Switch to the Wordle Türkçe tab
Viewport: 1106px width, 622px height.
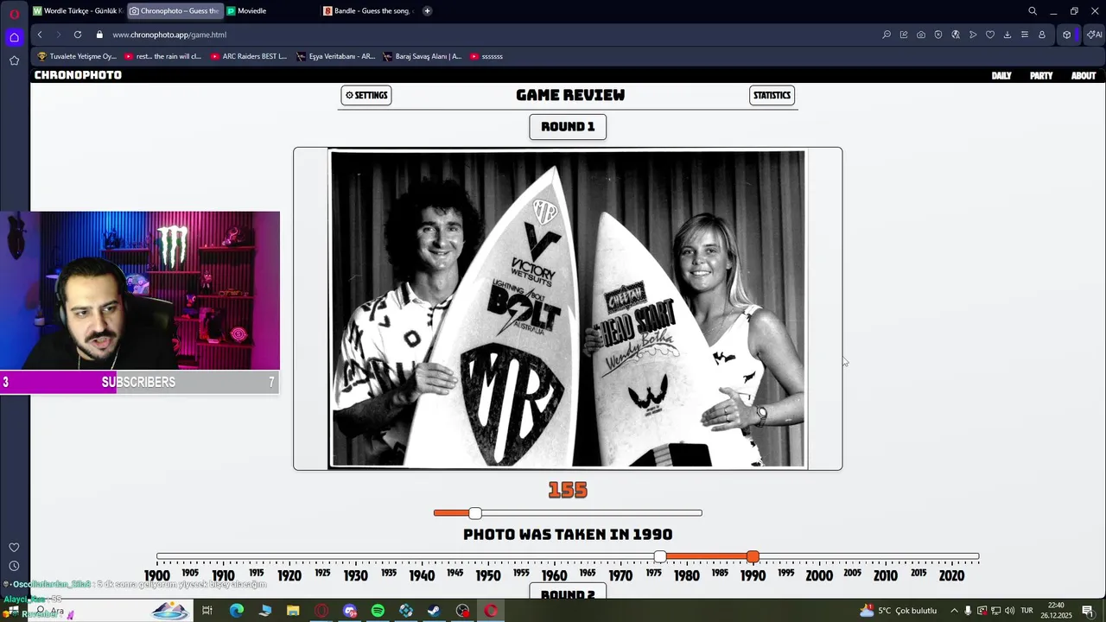[x=78, y=11]
